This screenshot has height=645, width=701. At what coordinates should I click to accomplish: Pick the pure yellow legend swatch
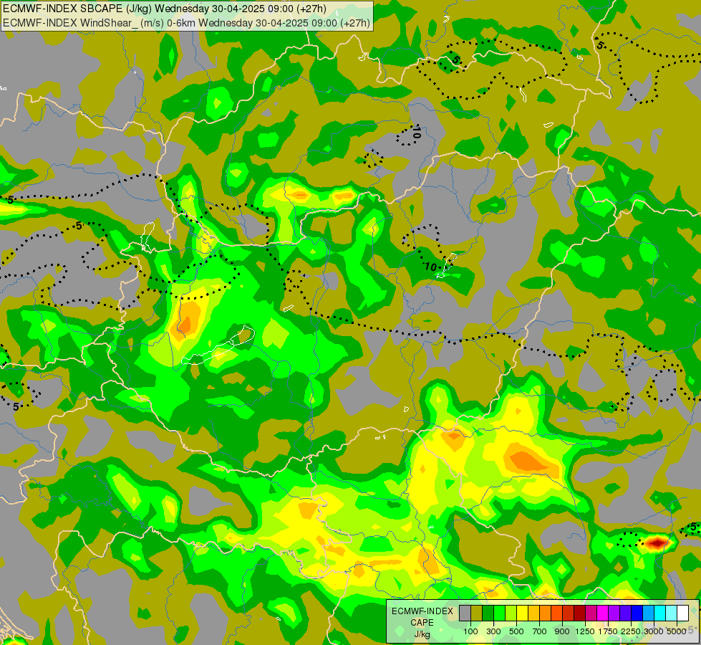click(522, 613)
